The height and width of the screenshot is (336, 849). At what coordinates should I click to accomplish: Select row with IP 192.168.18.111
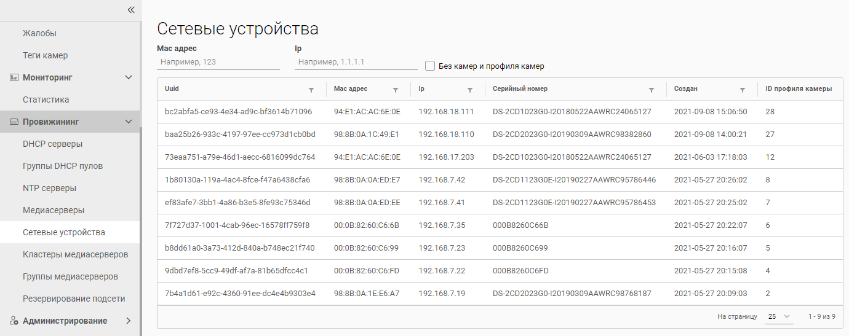(446, 112)
